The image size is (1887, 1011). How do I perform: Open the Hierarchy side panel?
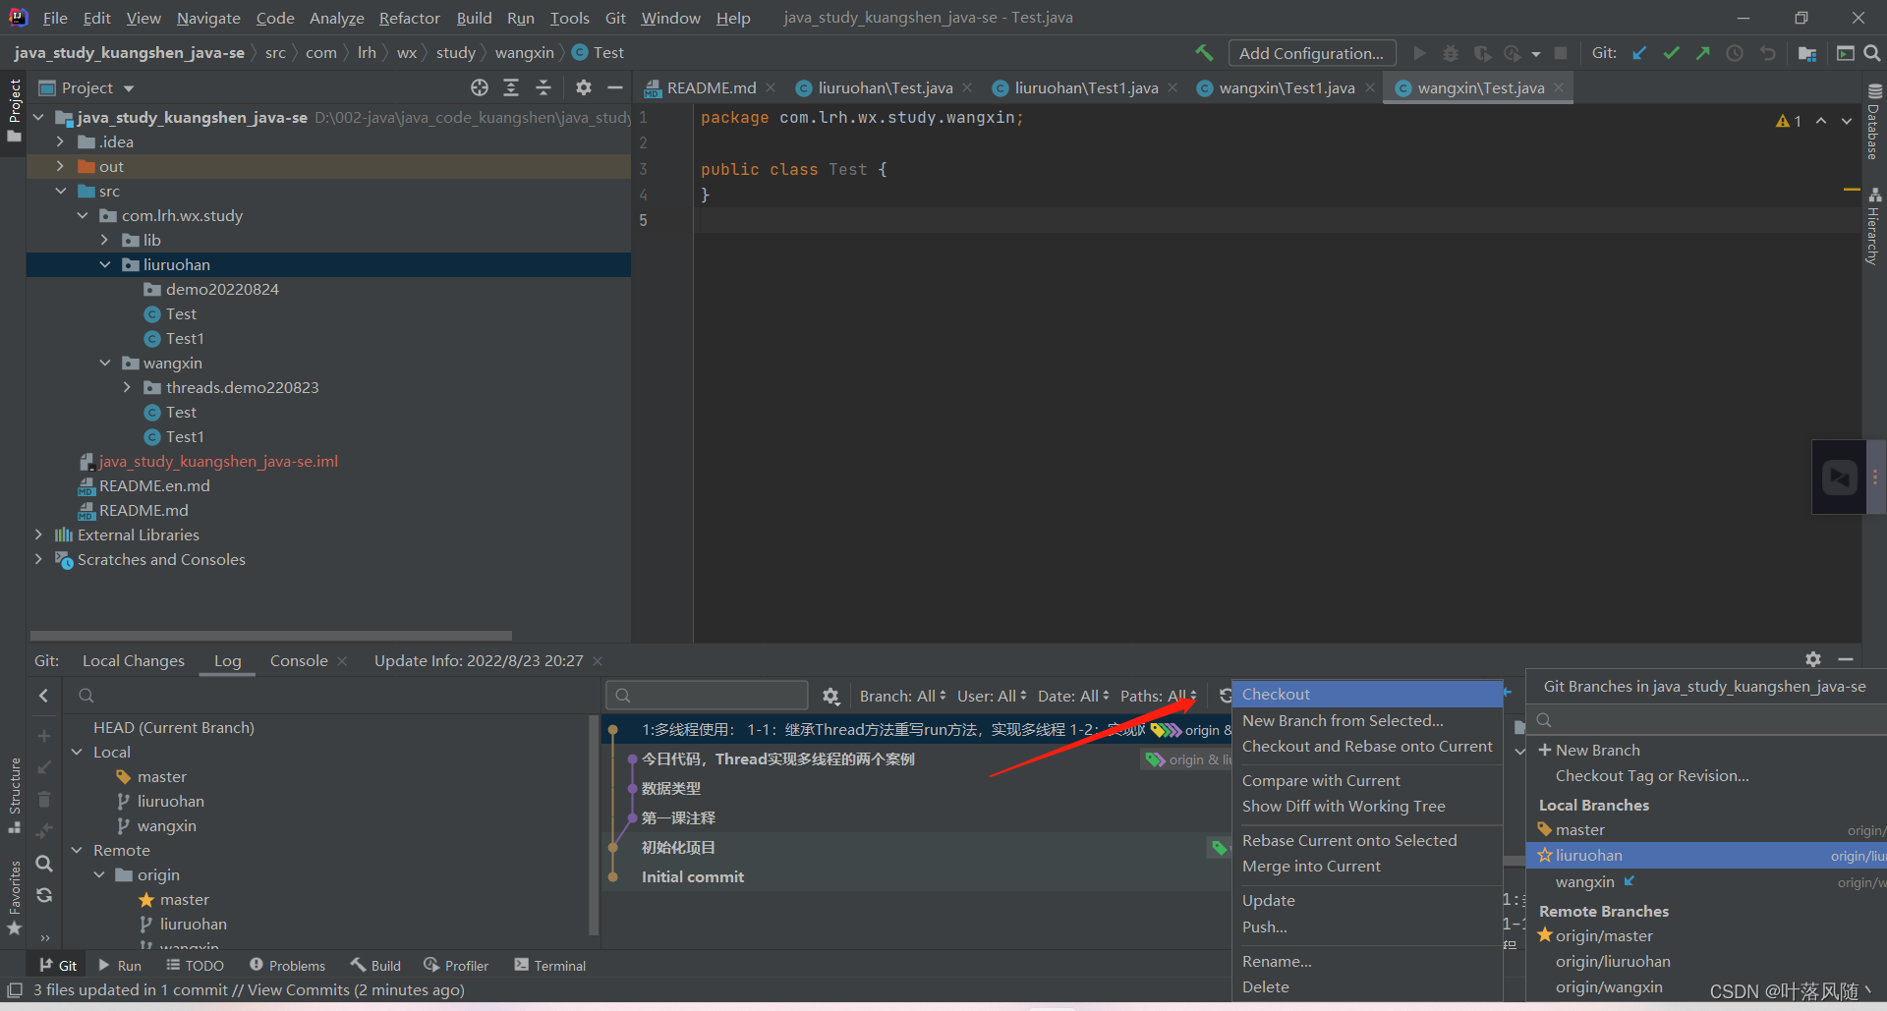1874,226
